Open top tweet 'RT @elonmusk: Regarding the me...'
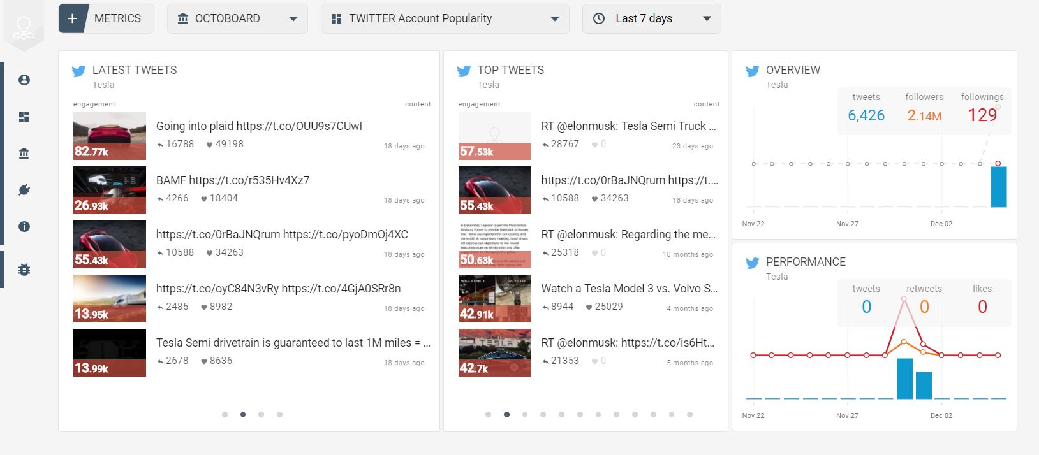Screen dimensions: 1039x455 pyautogui.click(x=628, y=235)
